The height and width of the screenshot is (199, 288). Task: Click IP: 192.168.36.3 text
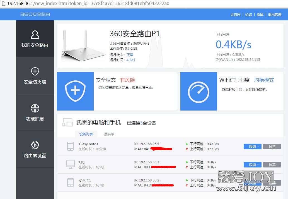tap(147, 162)
